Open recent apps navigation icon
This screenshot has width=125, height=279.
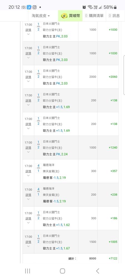pos(27,271)
